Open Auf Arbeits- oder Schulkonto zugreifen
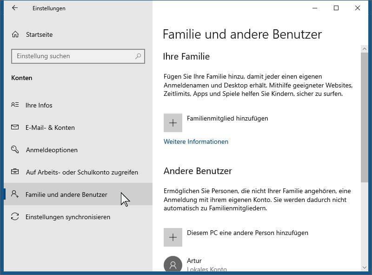This screenshot has width=372, height=275. (x=78, y=172)
